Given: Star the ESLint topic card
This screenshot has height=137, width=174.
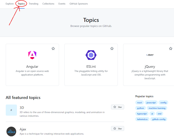Looking at the screenshot, I should (112, 49).
